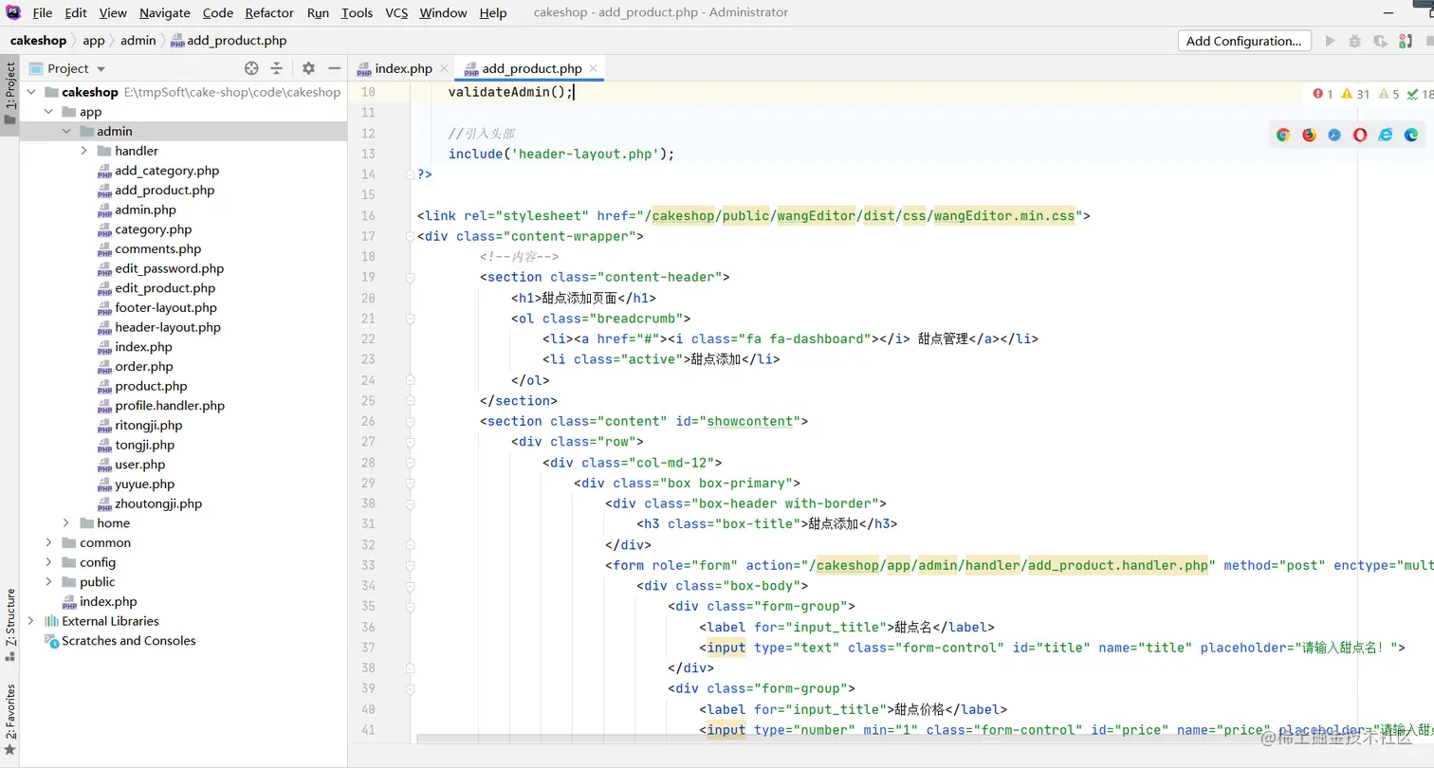The image size is (1434, 768).
Task: Open the VCS menu
Action: tap(396, 13)
